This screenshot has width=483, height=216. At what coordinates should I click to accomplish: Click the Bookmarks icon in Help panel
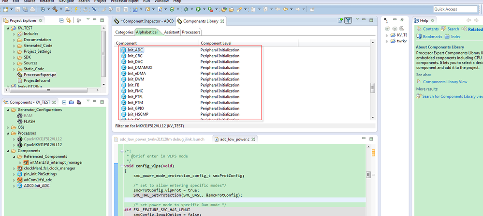[419, 36]
